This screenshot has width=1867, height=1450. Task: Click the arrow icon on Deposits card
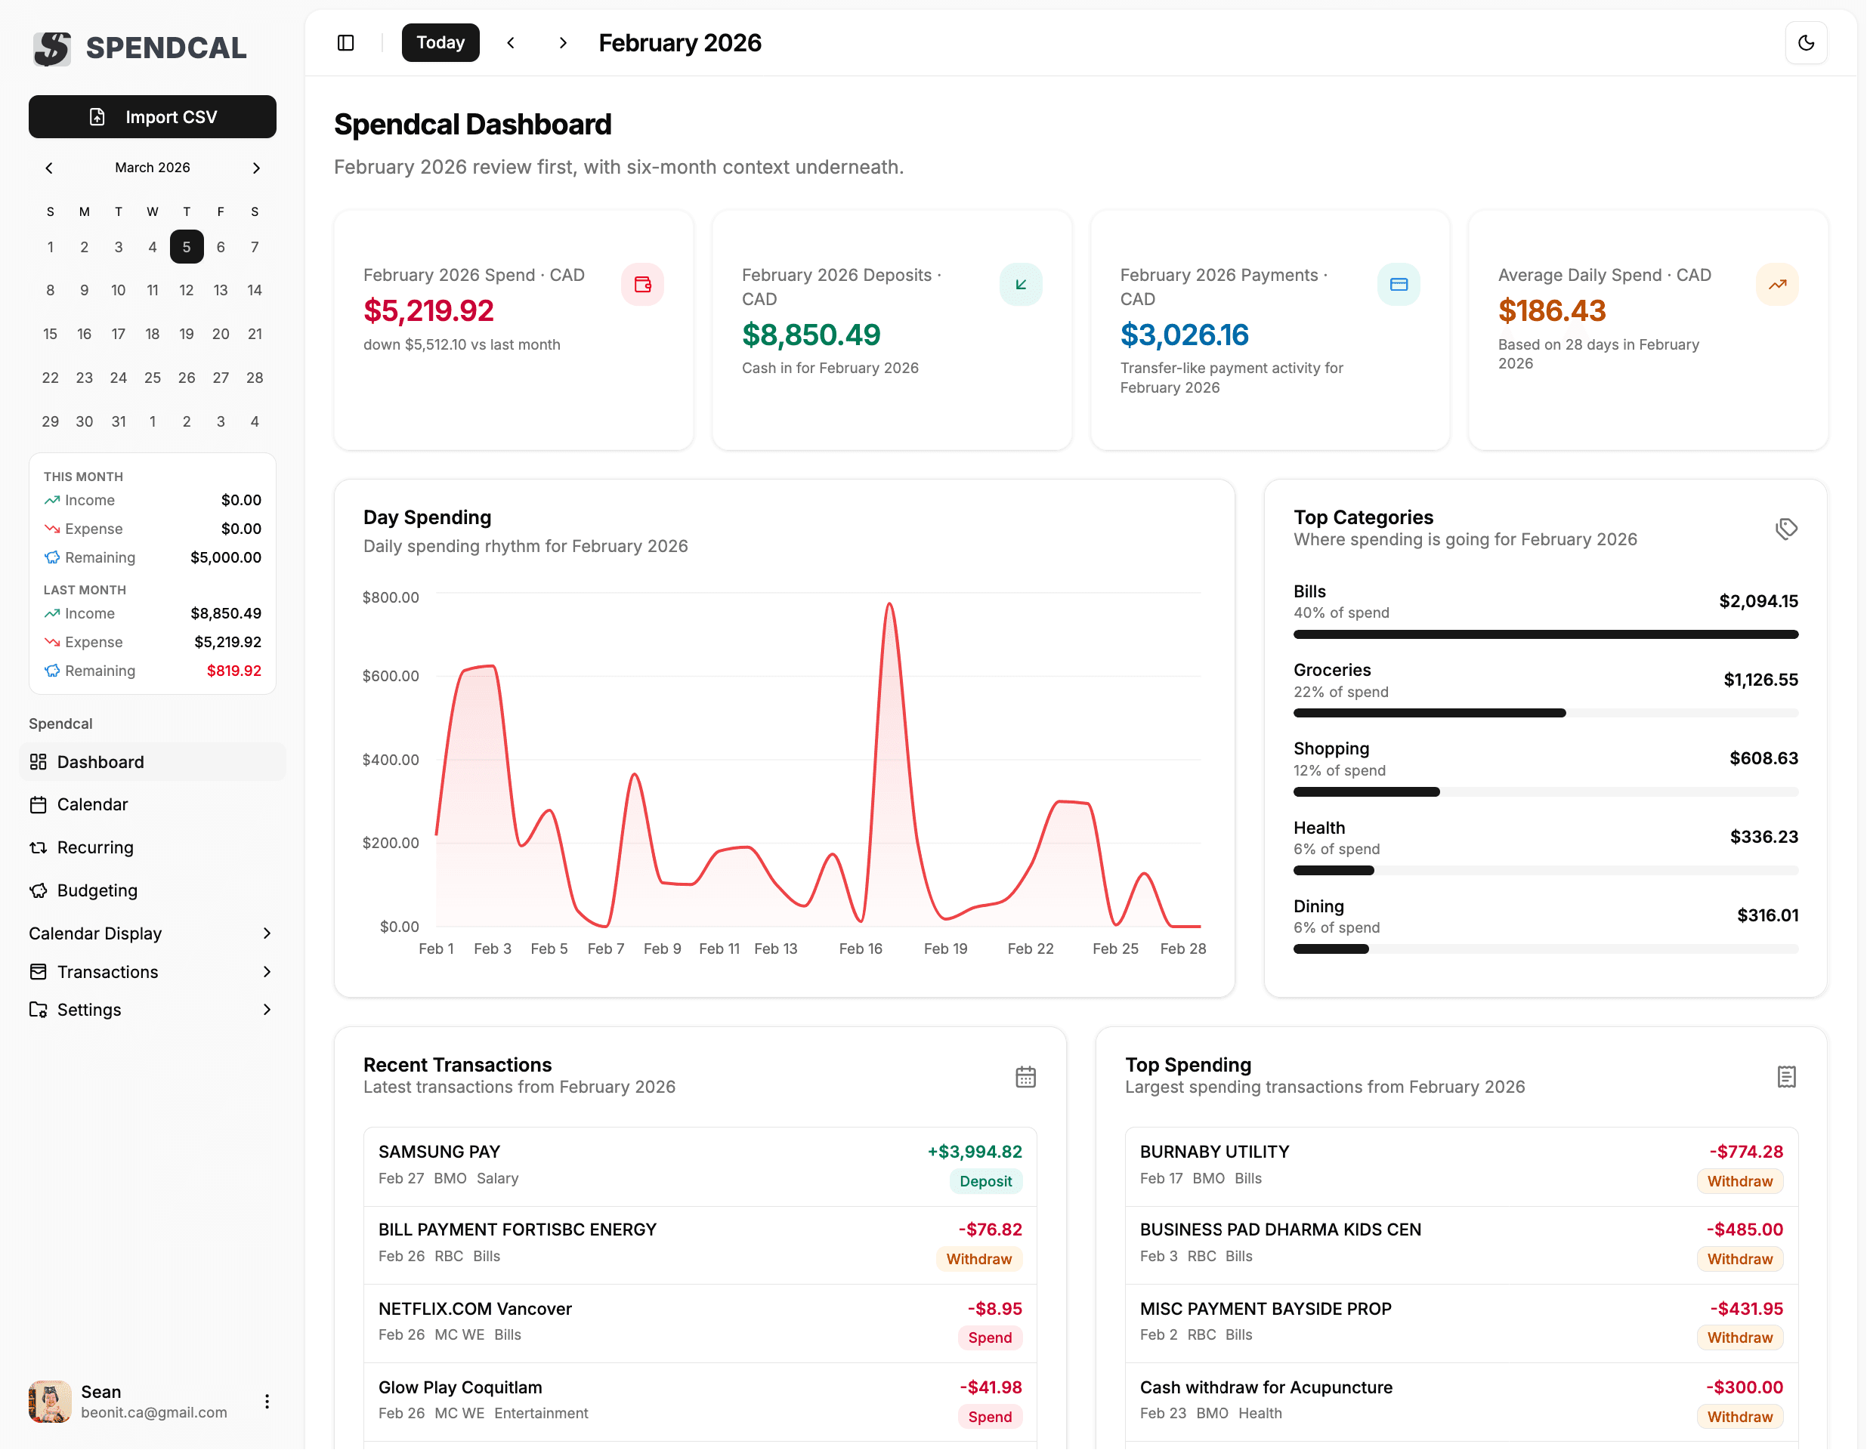(x=1021, y=285)
